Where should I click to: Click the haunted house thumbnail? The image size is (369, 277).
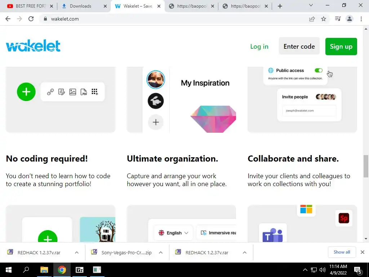[x=97, y=230]
